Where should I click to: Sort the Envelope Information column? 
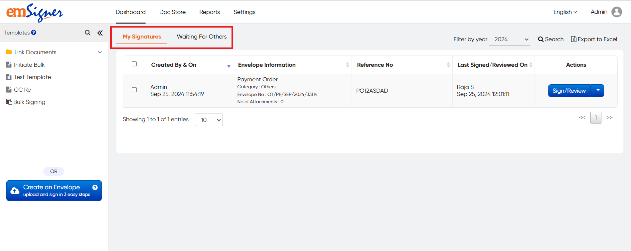click(347, 65)
